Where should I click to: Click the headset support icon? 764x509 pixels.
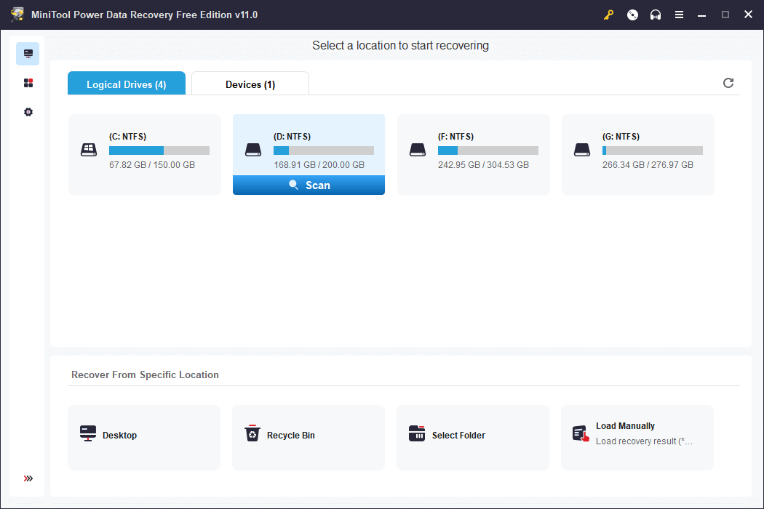click(x=655, y=15)
